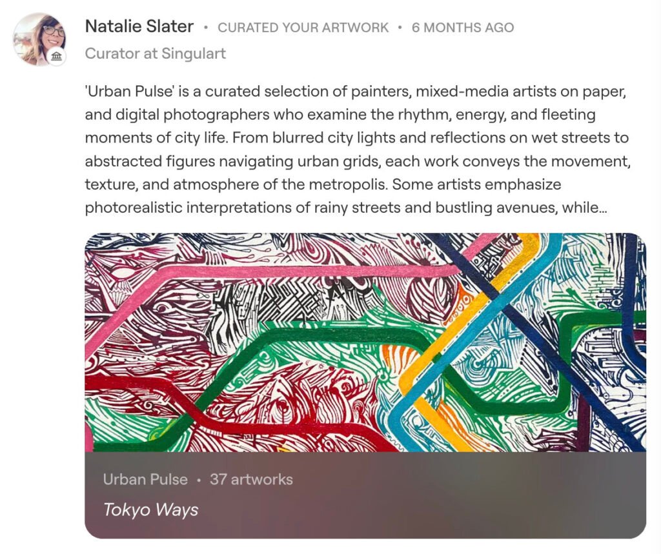The width and height of the screenshot is (661, 554).
Task: Click "Urban Pulse" collection name in card footer
Action: pos(145,480)
